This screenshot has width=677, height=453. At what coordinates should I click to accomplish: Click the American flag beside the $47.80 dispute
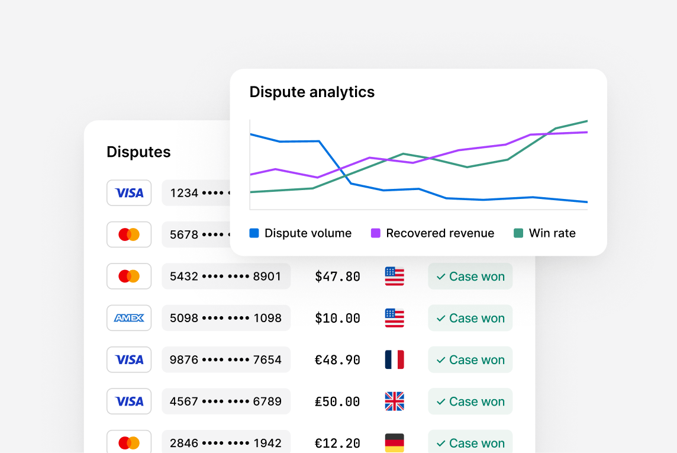394,276
